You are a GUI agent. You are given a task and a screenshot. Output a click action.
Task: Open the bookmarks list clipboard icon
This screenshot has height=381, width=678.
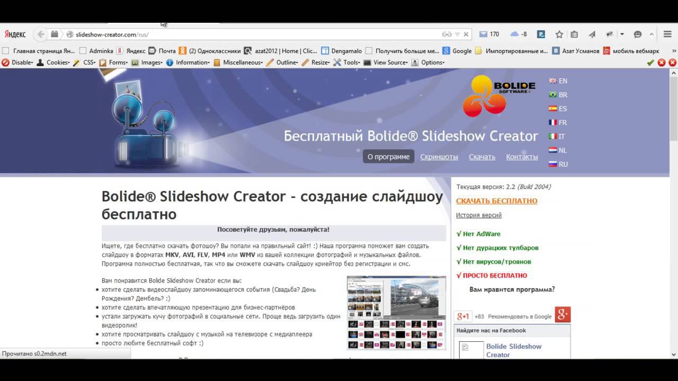tap(574, 34)
